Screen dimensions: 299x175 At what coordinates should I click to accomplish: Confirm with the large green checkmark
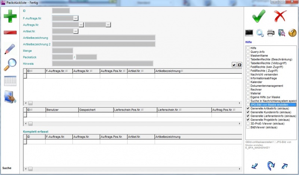pos(259,17)
